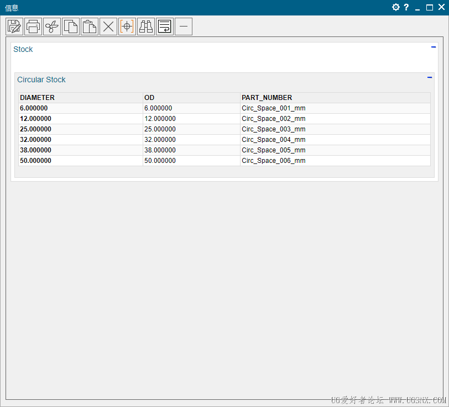This screenshot has height=407, width=449.
Task: Maximize the information window
Action: (x=430, y=7)
